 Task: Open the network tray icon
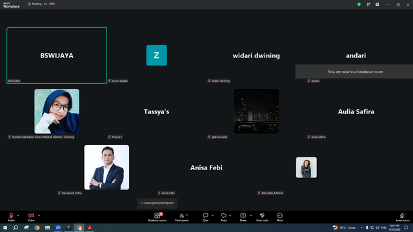coord(372,227)
